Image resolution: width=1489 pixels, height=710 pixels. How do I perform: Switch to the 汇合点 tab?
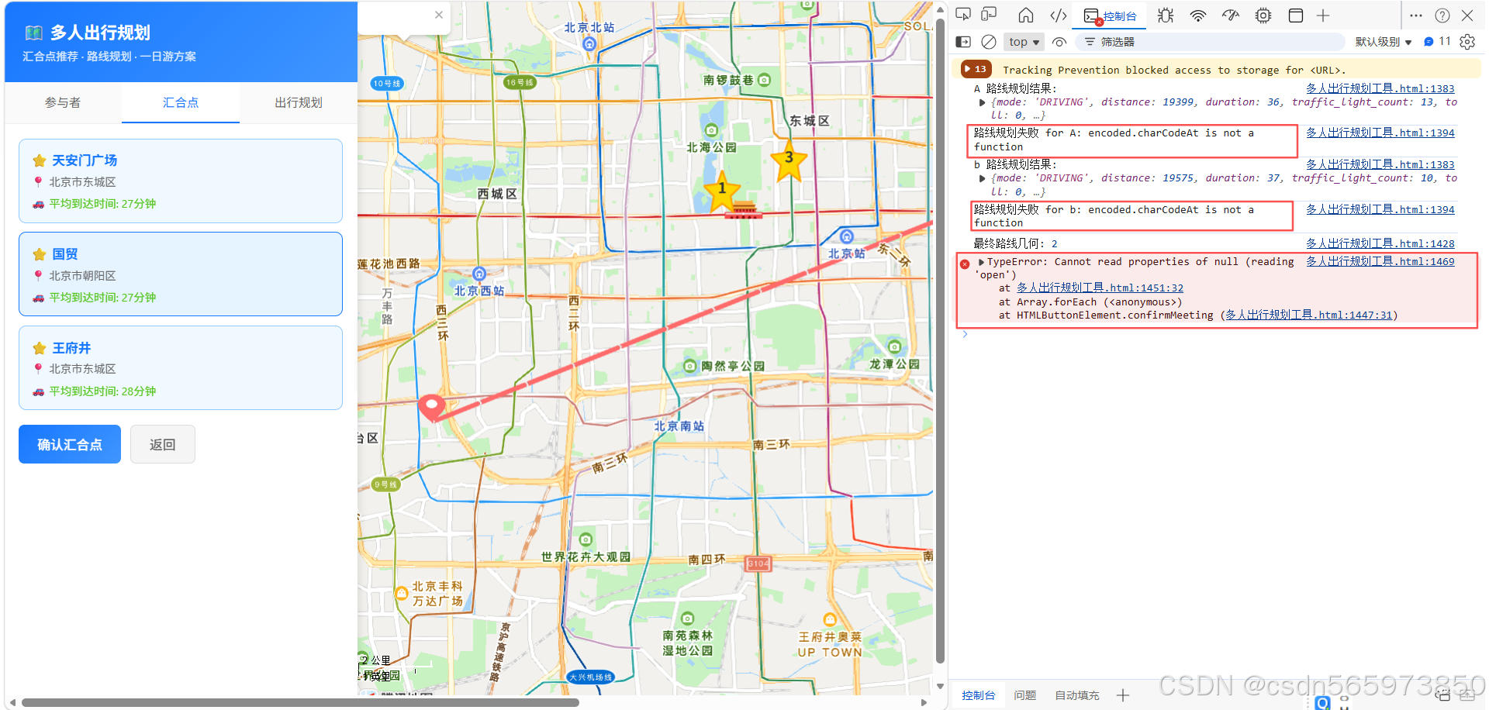pyautogui.click(x=181, y=102)
